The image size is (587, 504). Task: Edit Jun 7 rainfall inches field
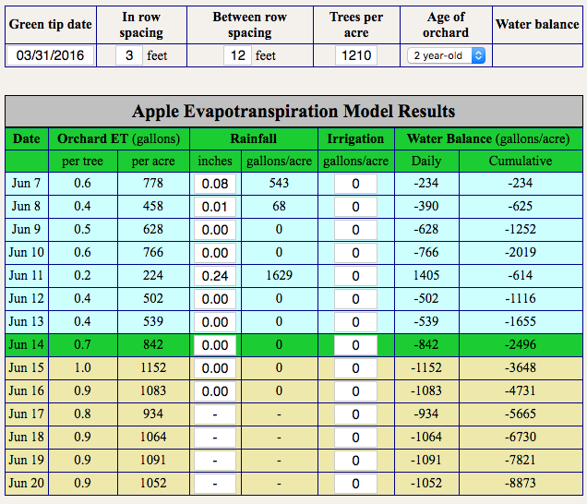[215, 184]
